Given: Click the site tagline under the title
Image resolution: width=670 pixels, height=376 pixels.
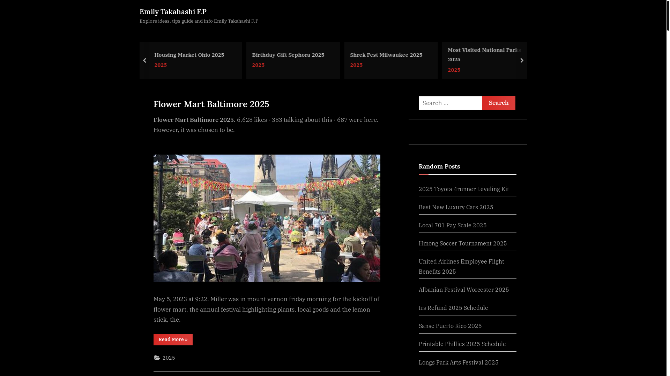Looking at the screenshot, I should (199, 21).
